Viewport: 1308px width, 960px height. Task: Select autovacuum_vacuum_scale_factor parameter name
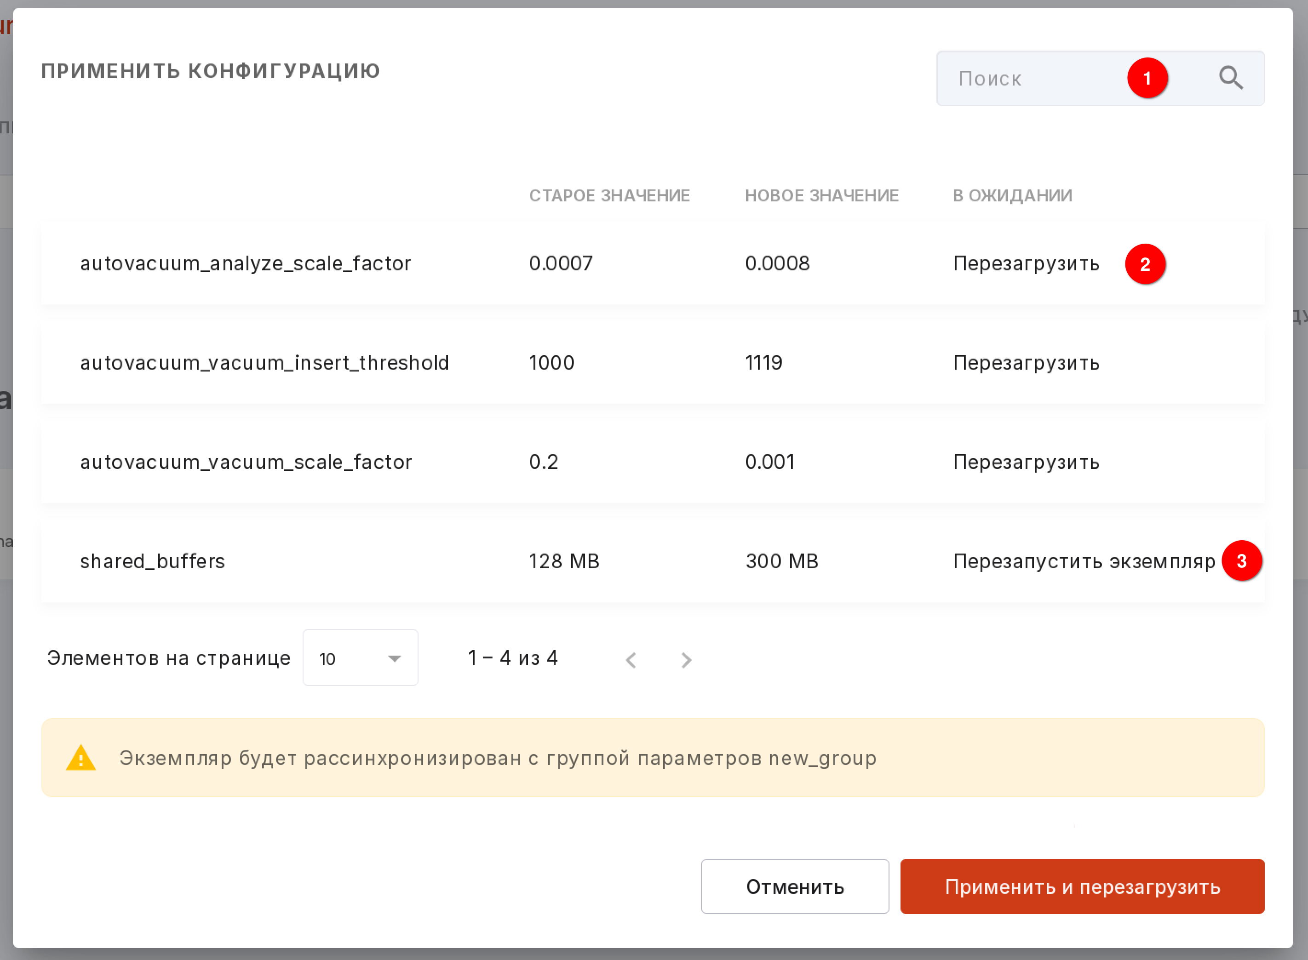246,463
